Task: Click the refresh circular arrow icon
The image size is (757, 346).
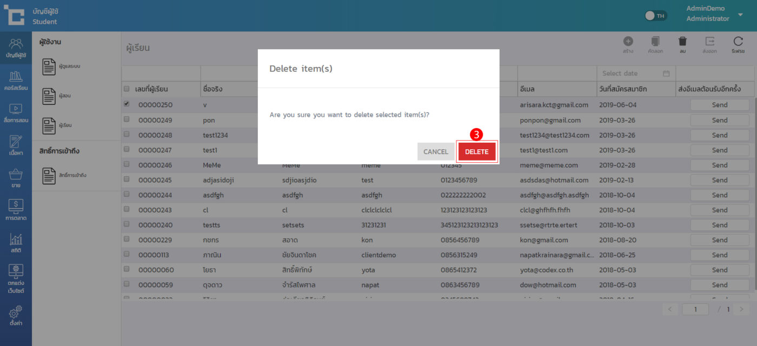Action: pyautogui.click(x=738, y=42)
